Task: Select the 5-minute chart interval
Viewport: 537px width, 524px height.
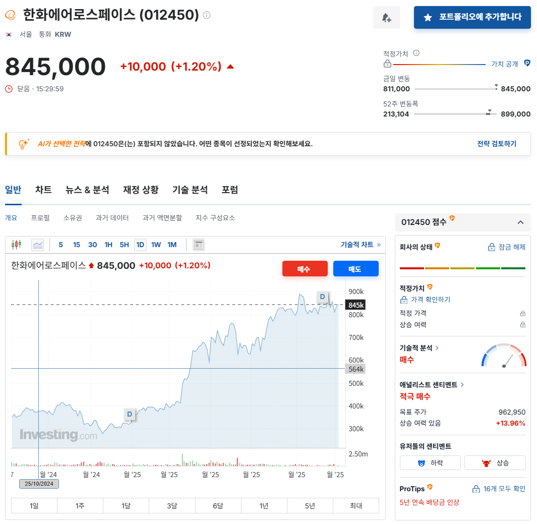Action: [61, 245]
